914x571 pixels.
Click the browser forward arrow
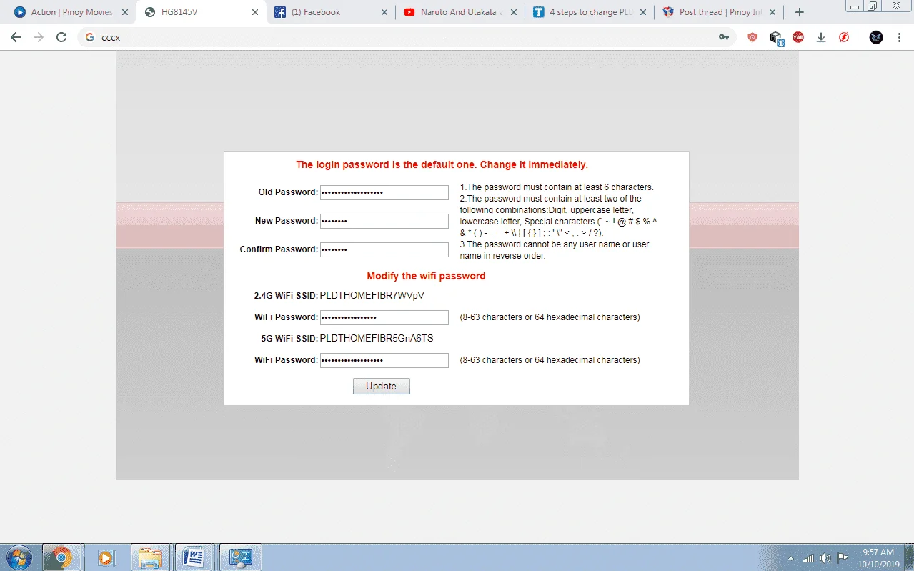click(39, 37)
